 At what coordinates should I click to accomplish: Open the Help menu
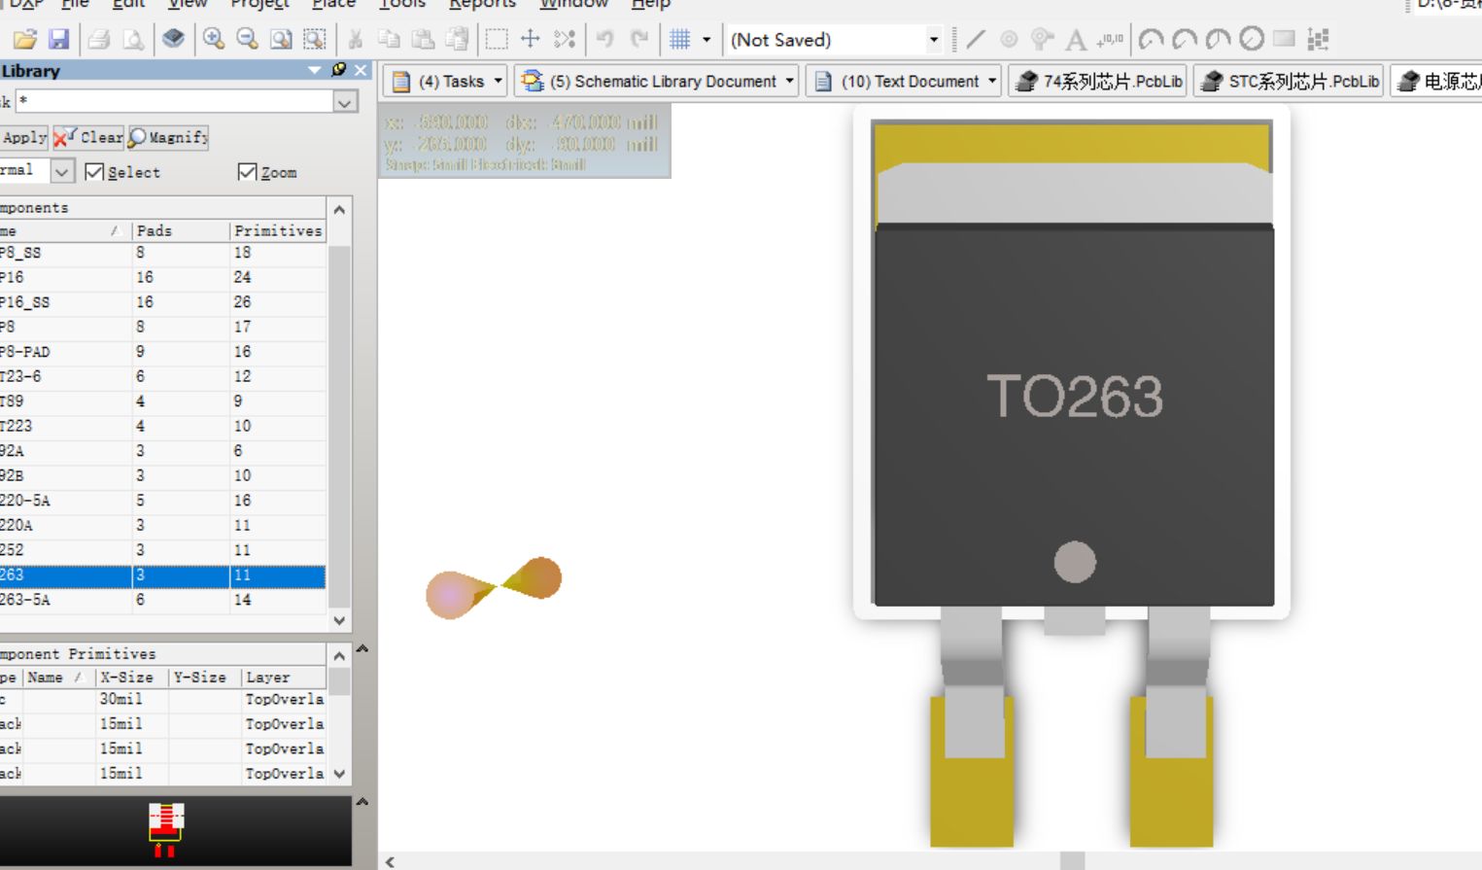[x=650, y=4]
